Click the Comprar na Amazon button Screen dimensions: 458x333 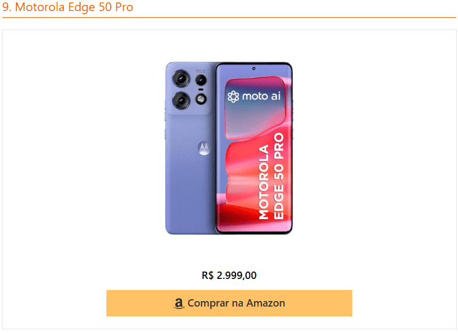click(x=229, y=303)
